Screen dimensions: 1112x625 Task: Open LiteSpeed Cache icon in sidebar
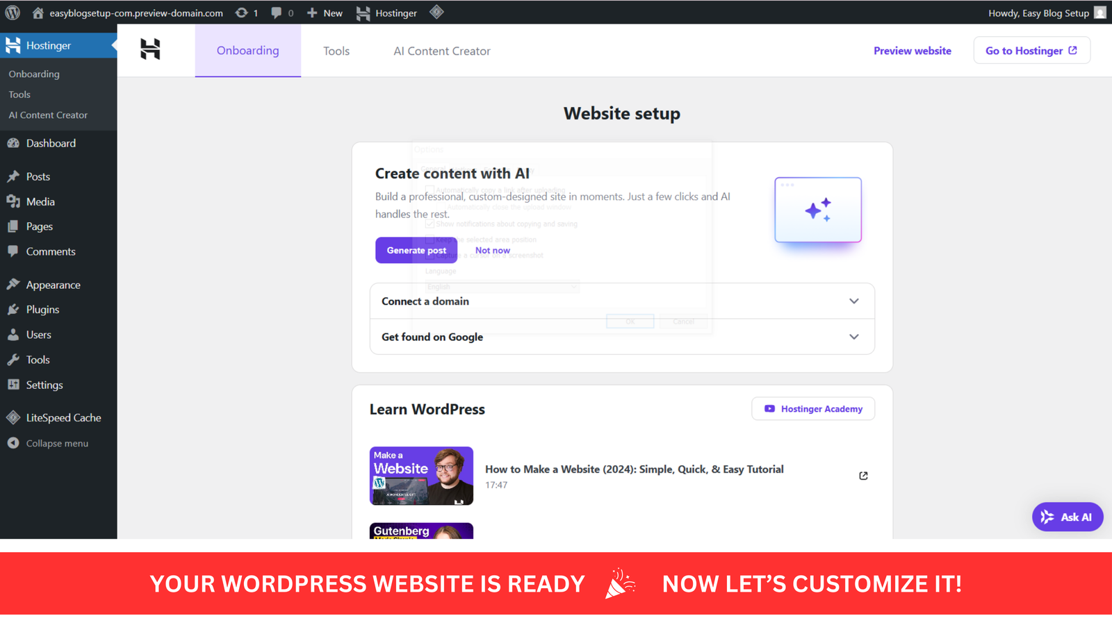coord(13,417)
